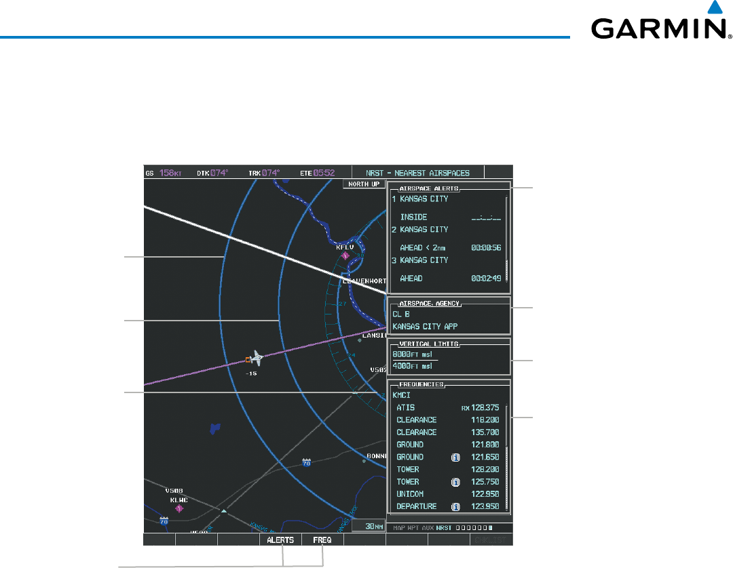Click the airspace alerts list scrollbar

(506, 239)
